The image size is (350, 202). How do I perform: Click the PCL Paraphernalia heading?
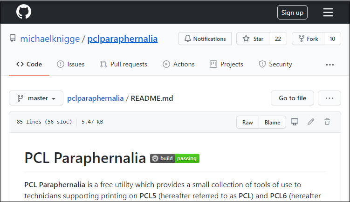coord(85,158)
